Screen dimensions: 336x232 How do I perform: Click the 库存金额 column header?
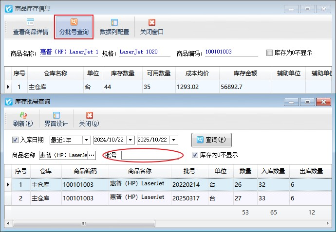[245, 73]
